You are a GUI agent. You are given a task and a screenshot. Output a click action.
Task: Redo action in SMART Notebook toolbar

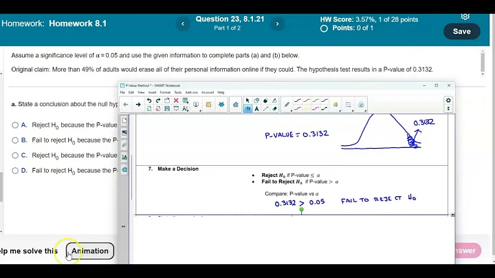pos(158,100)
